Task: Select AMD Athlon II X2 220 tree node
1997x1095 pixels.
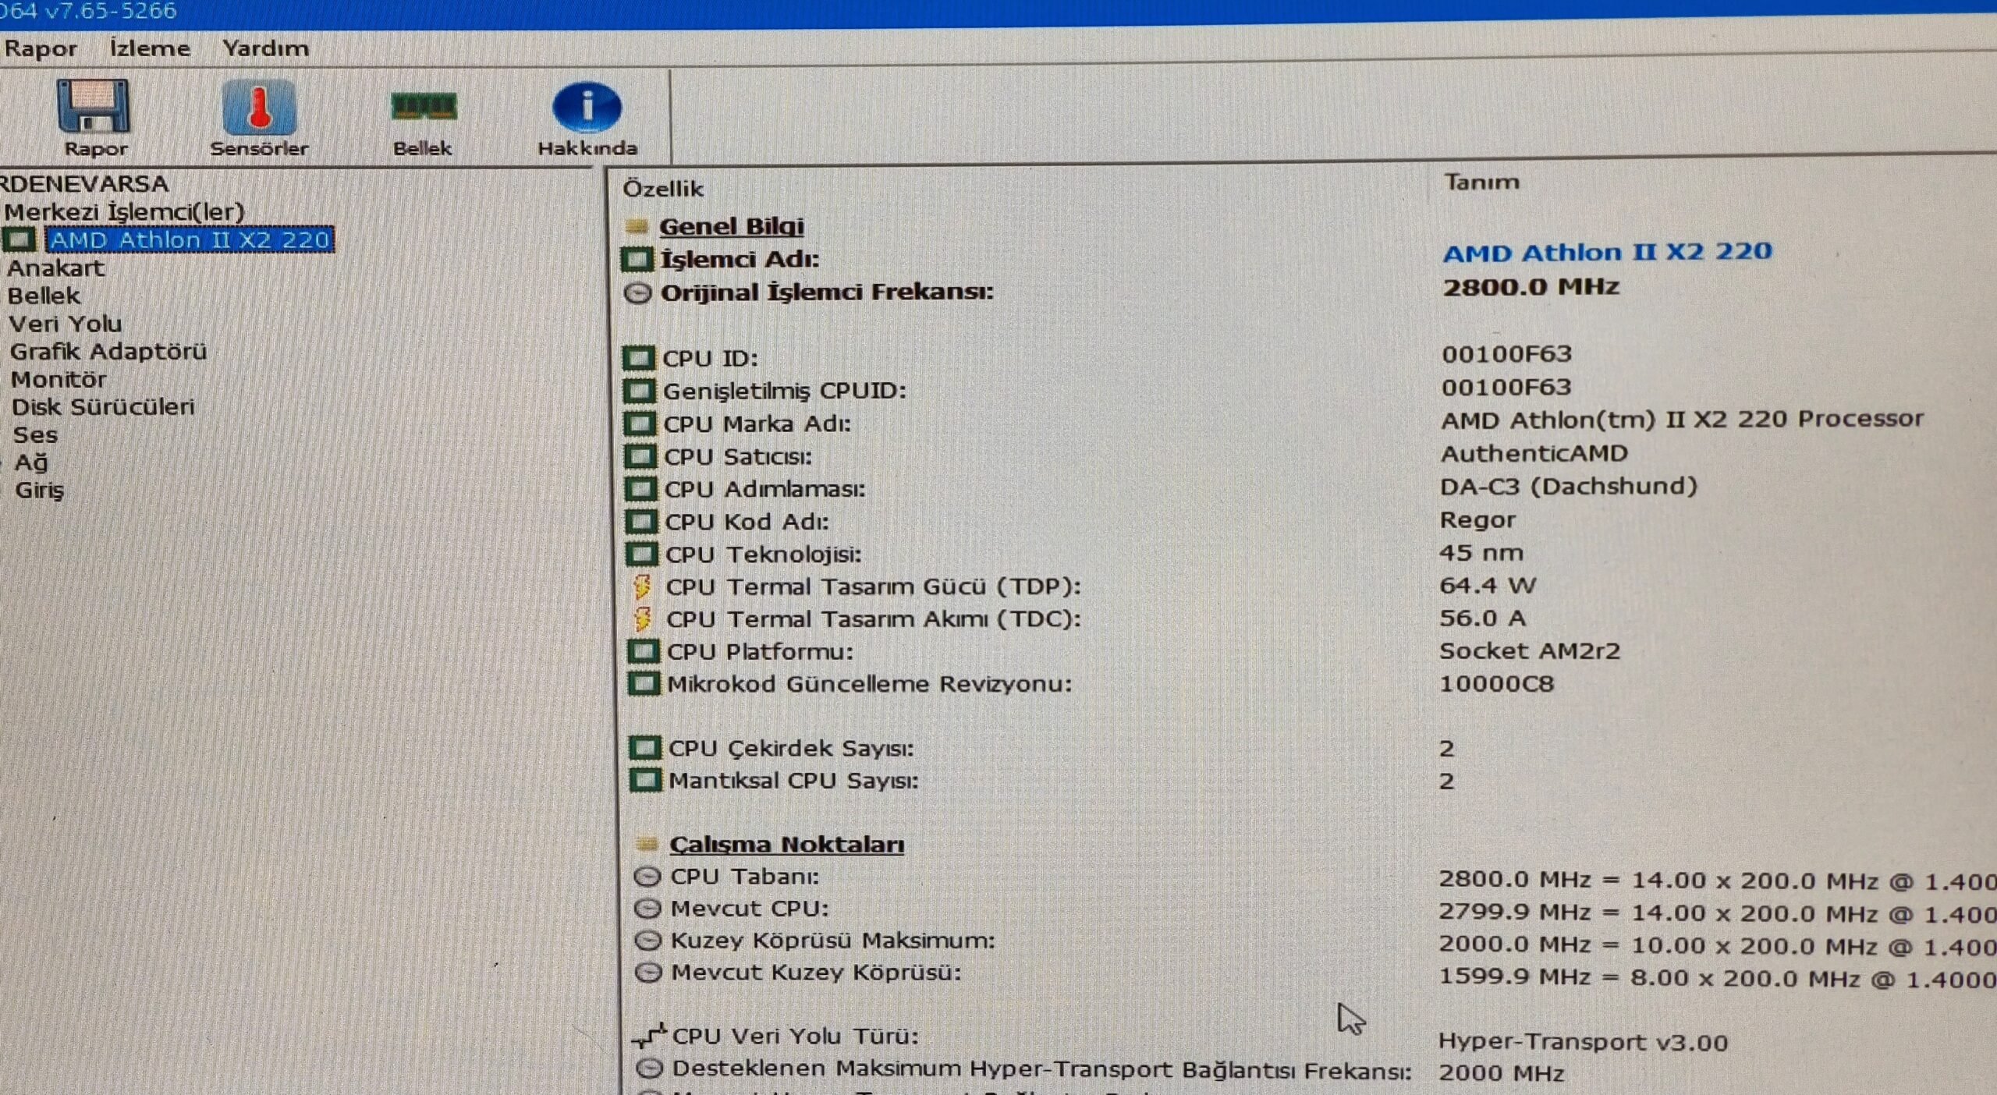Action: 190,239
